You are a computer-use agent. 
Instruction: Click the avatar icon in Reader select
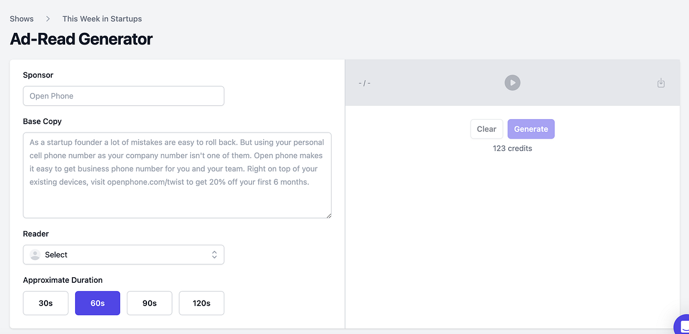pyautogui.click(x=35, y=255)
